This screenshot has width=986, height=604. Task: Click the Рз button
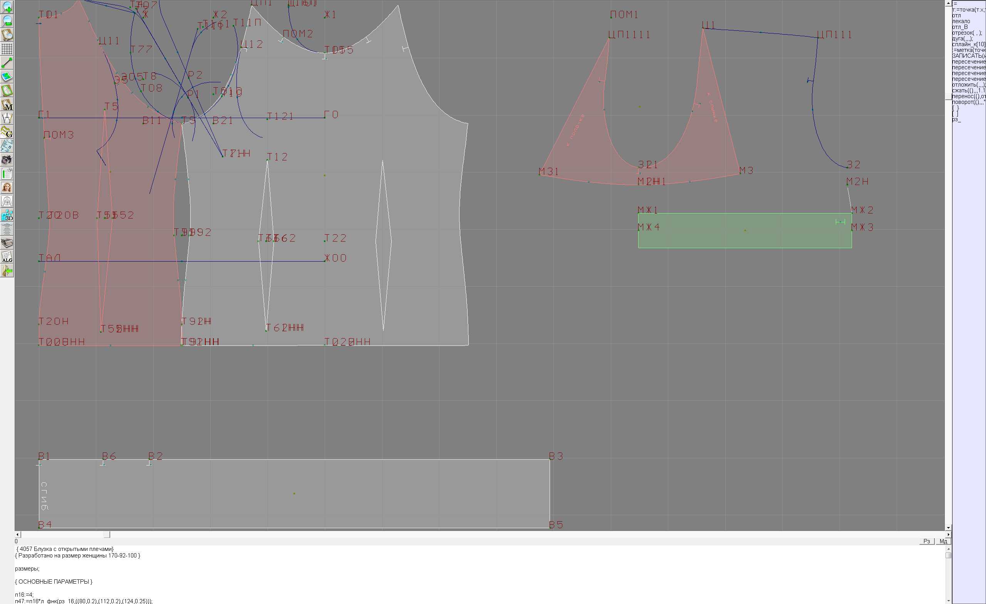(x=927, y=541)
